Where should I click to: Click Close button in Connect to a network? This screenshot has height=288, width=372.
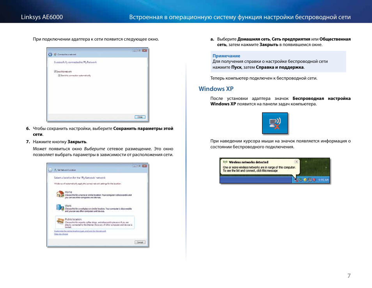point(140,117)
